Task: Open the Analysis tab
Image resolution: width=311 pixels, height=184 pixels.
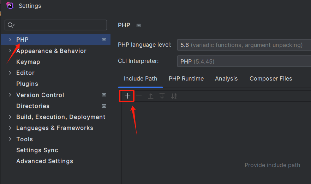Action: coord(226,79)
